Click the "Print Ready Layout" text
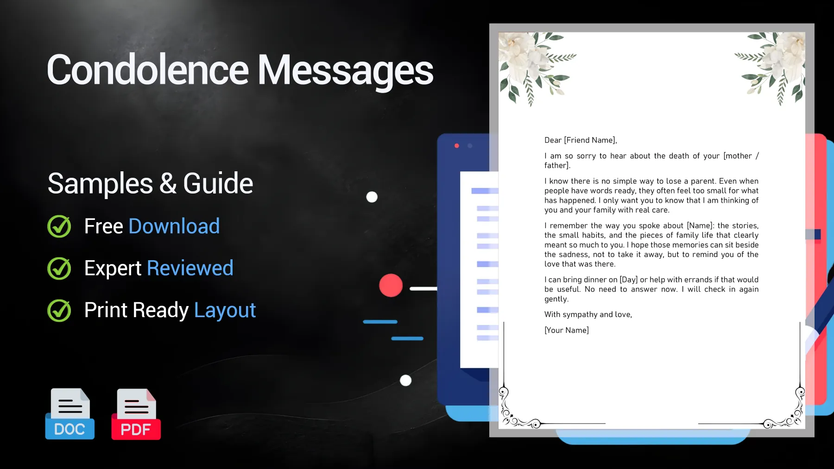The width and height of the screenshot is (834, 469). (x=170, y=310)
